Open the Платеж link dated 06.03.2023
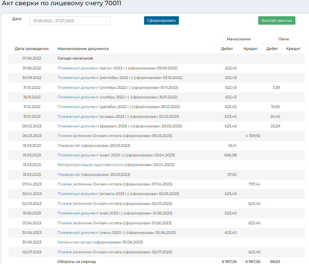Screen dimensions: 309x264 point(65,136)
